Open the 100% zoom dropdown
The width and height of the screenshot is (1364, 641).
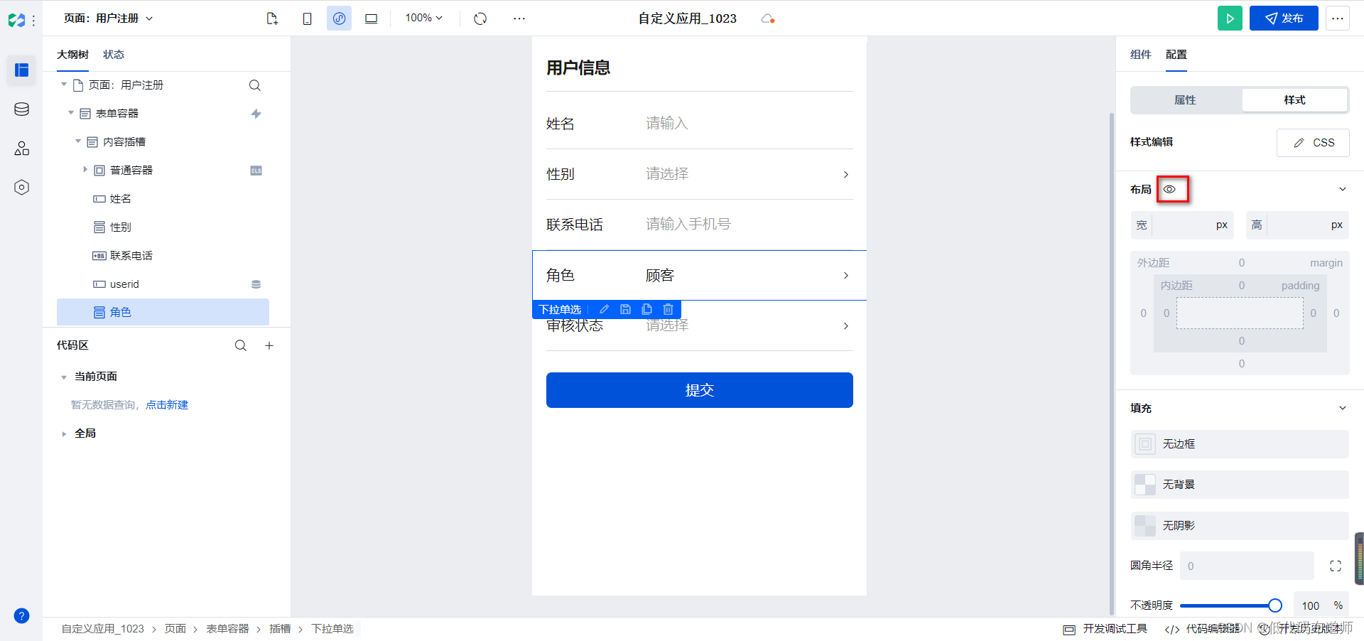coord(424,18)
